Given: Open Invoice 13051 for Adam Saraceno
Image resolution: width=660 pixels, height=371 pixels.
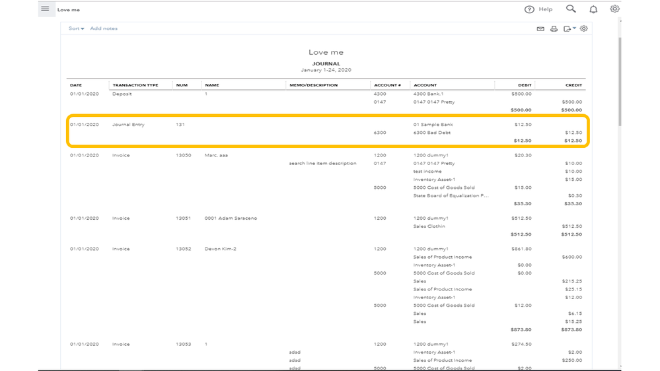Looking at the screenshot, I should [x=121, y=219].
